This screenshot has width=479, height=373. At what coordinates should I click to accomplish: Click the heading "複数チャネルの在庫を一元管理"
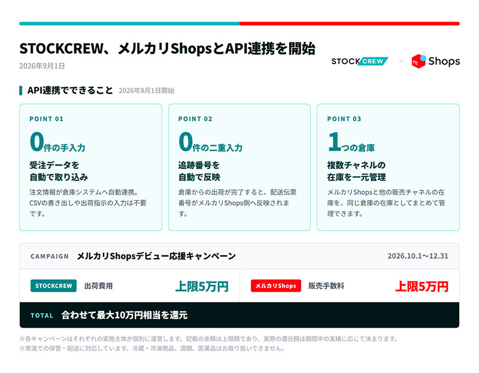point(356,171)
